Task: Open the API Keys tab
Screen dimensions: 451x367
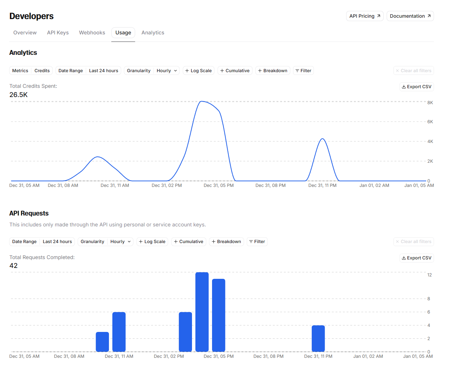Action: click(x=58, y=33)
